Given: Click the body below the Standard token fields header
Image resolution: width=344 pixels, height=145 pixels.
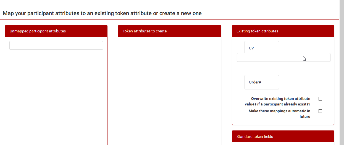Looking at the screenshot, I should pyautogui.click(x=283, y=144).
